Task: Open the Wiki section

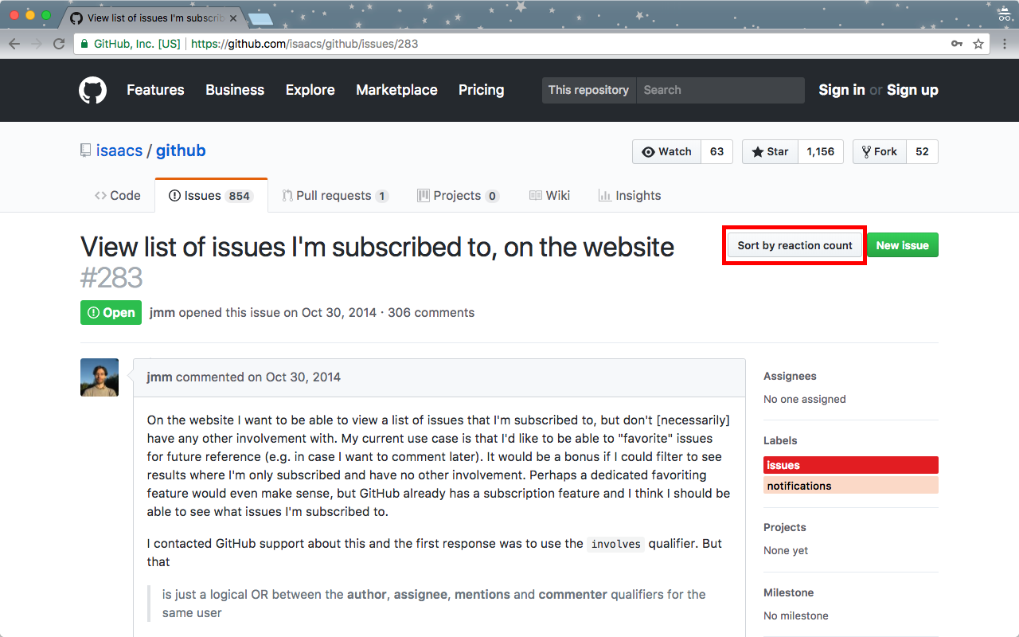Action: (x=549, y=195)
